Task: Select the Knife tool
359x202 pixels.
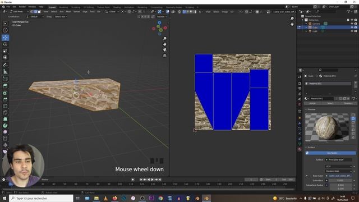Action: click(x=5, y=112)
